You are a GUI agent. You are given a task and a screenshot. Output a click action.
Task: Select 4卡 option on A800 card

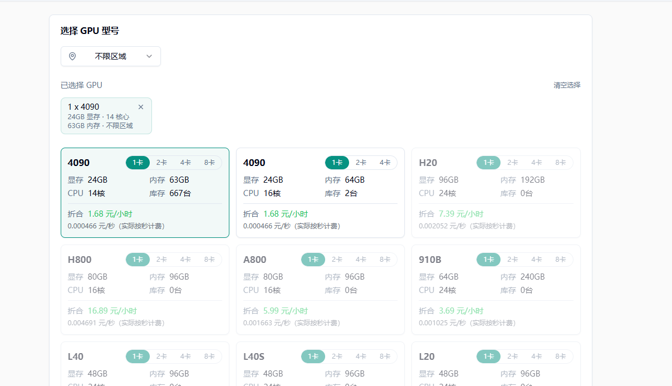(x=361, y=260)
